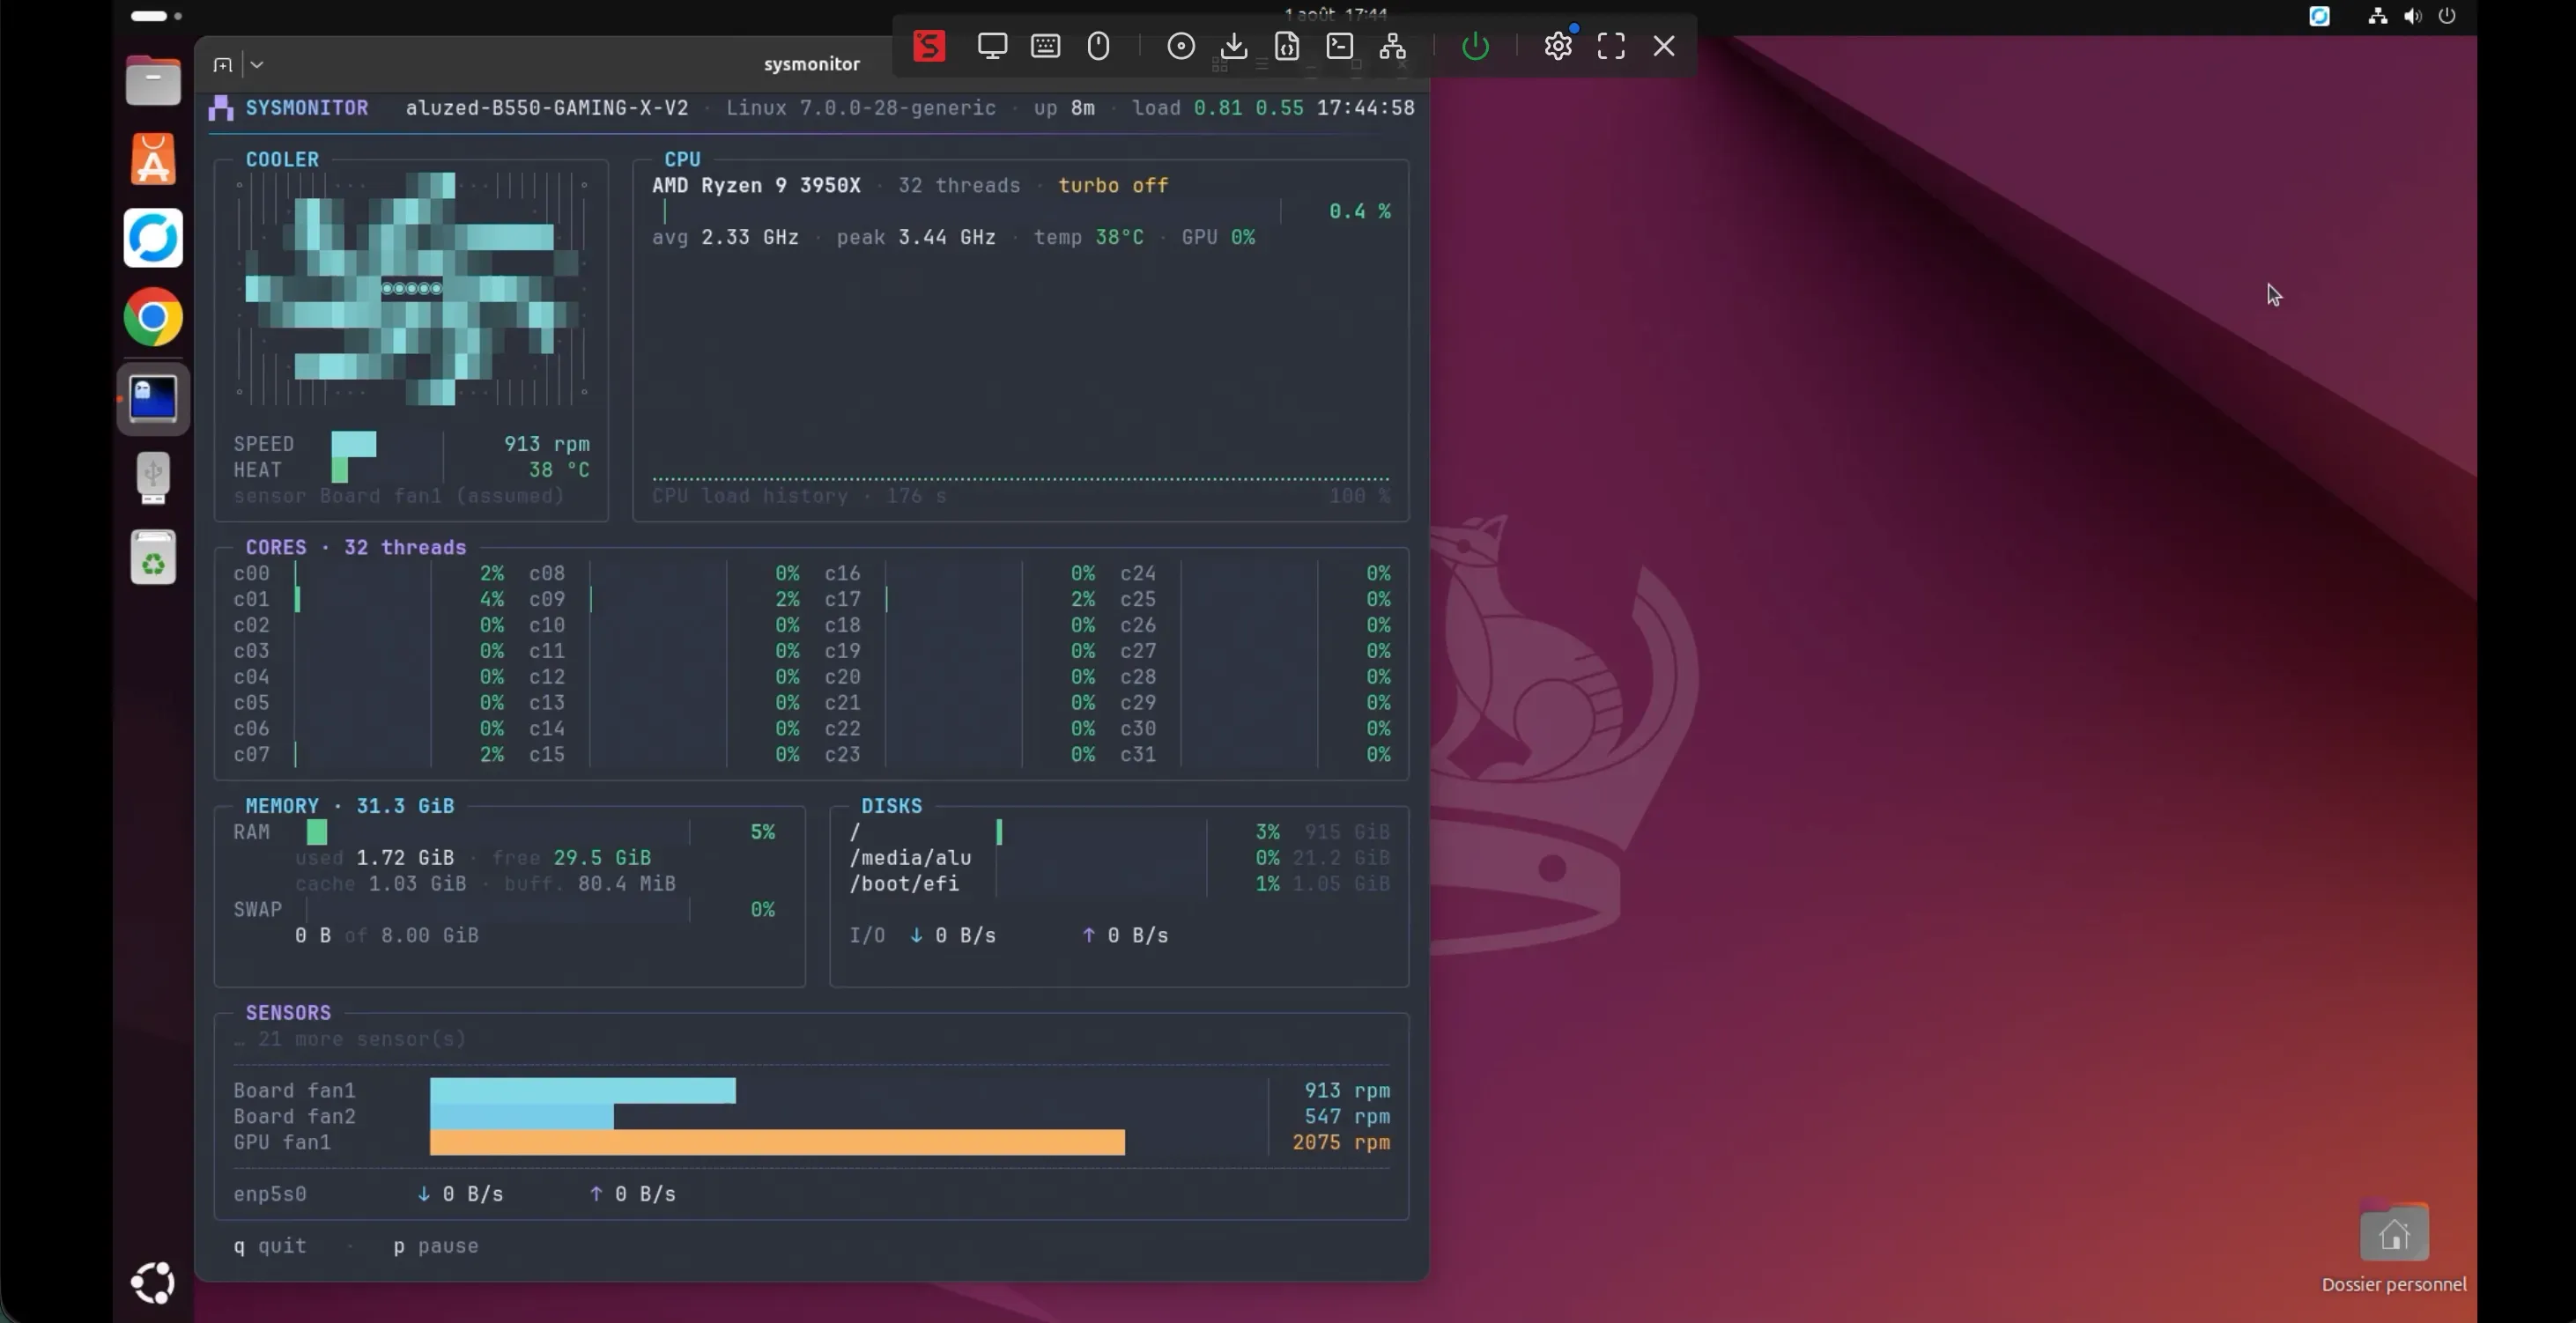Click the Board fan2 547 rpm value
This screenshot has height=1323, width=2576.
1346,1117
